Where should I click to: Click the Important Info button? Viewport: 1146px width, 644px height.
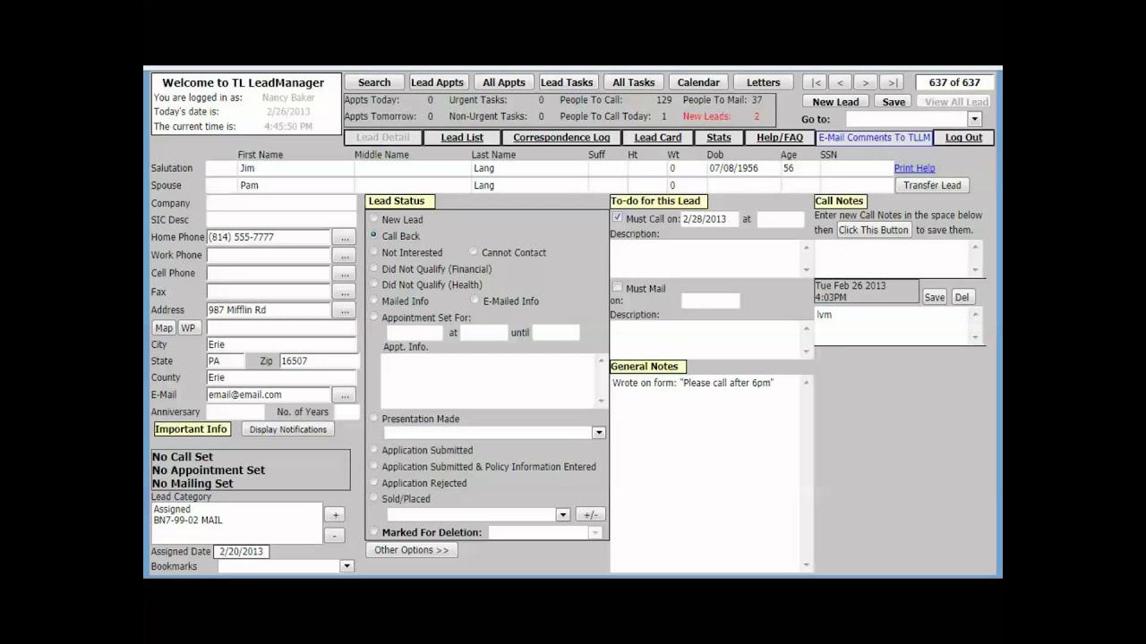point(192,429)
